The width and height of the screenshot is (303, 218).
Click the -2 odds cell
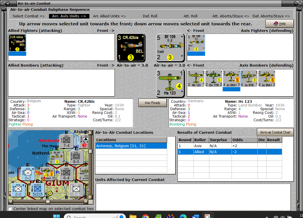pos(244,152)
